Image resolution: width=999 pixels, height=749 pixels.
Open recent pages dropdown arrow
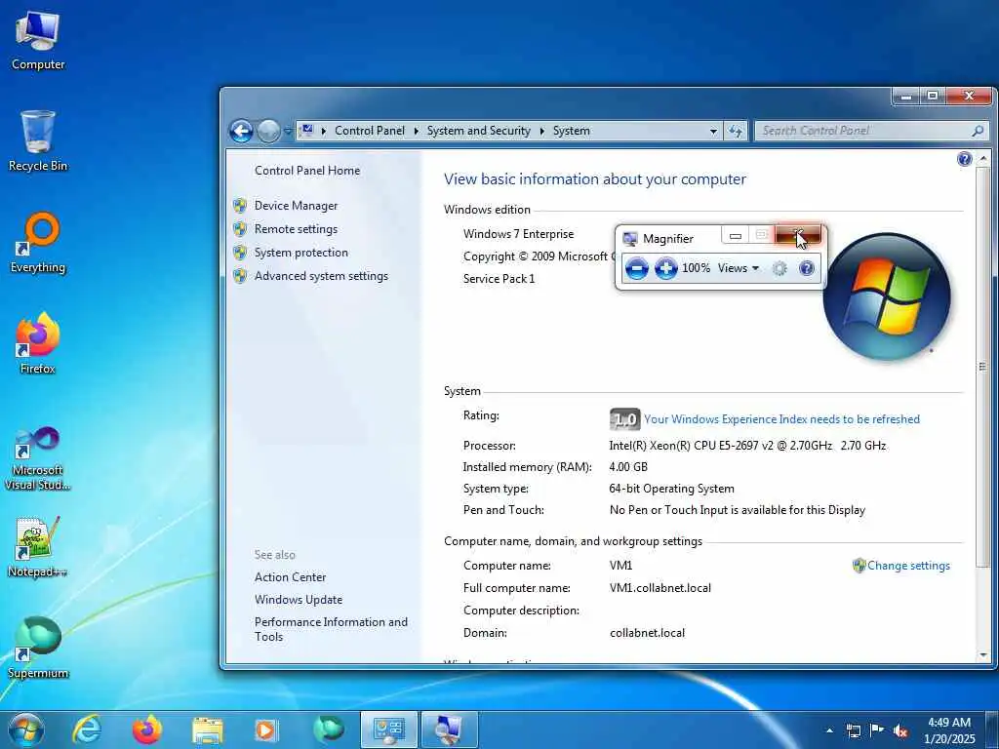pyautogui.click(x=288, y=132)
